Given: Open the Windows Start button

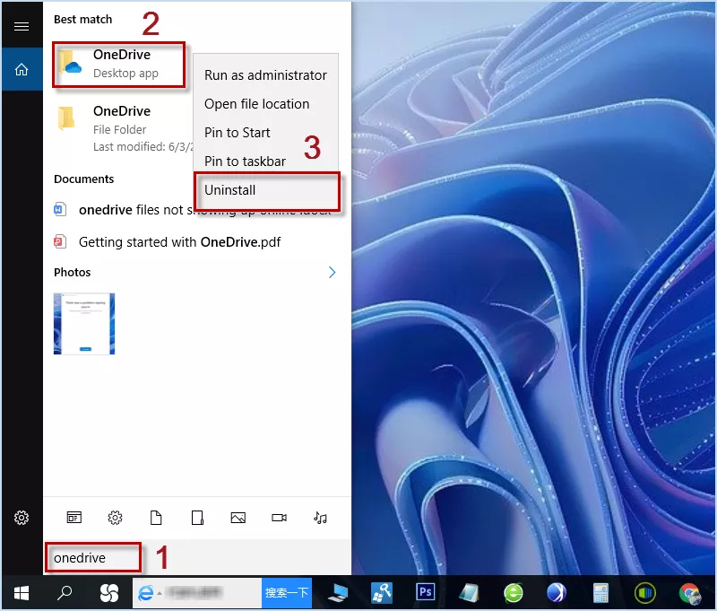Looking at the screenshot, I should pyautogui.click(x=22, y=593).
